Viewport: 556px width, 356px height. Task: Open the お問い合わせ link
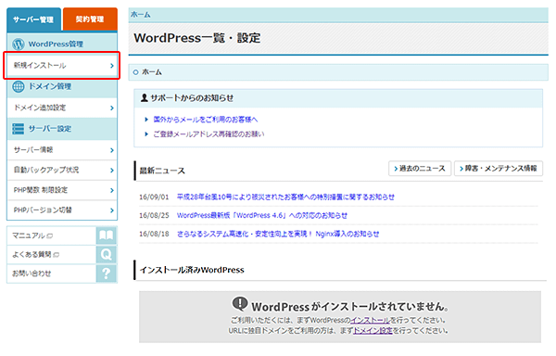click(x=32, y=273)
